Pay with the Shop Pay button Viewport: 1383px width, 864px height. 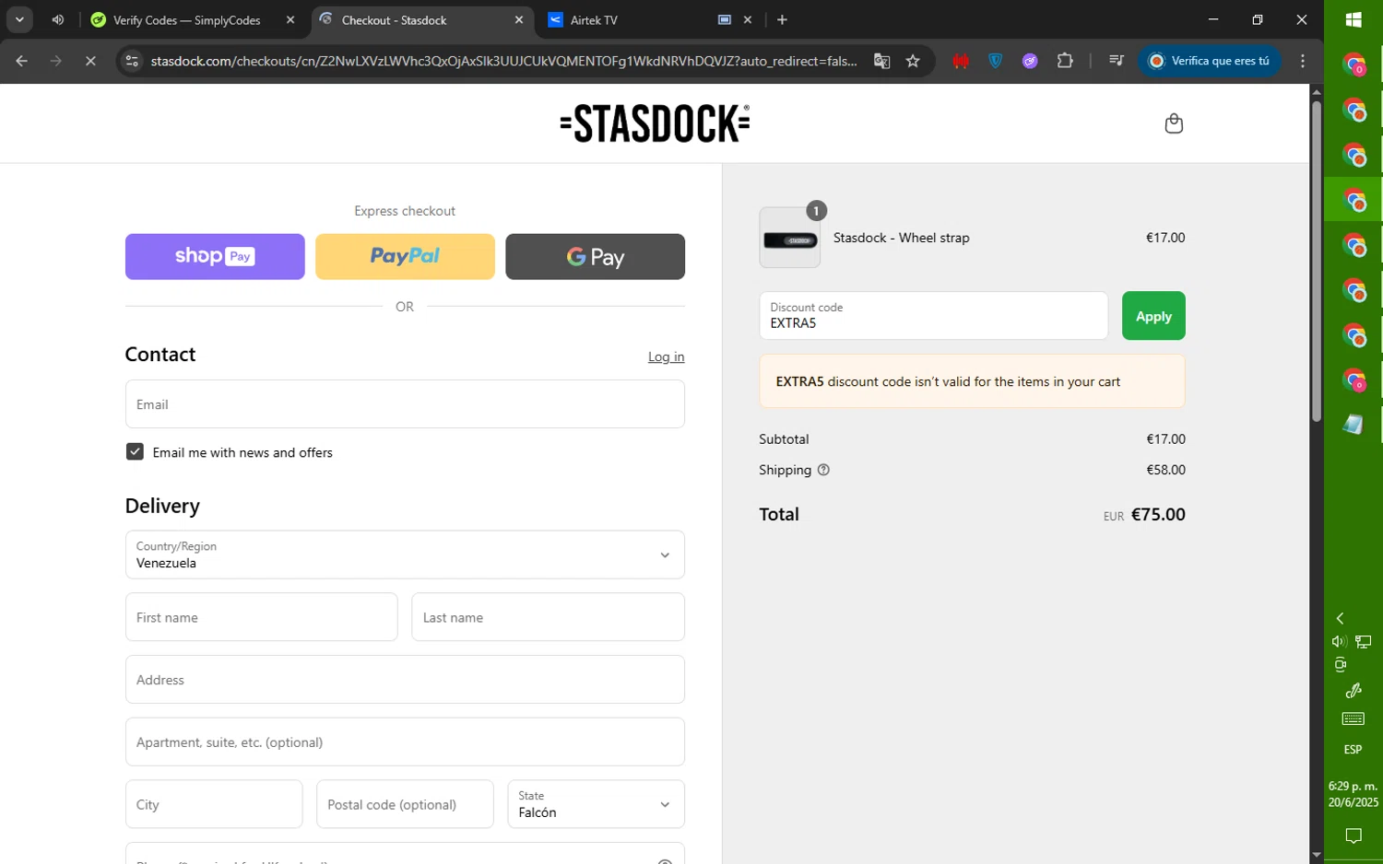click(x=215, y=256)
